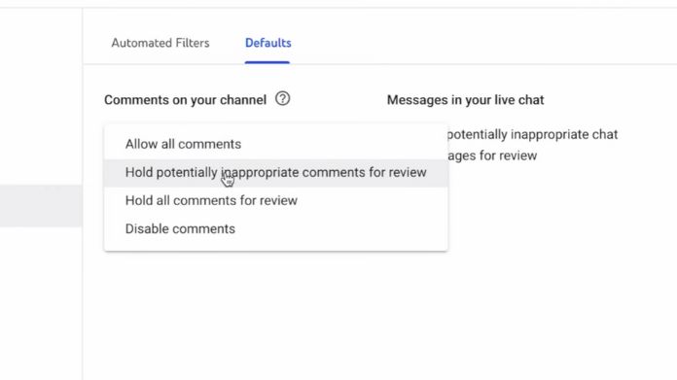Image resolution: width=677 pixels, height=380 pixels.
Task: Select Disable comments option
Action: [x=276, y=228]
